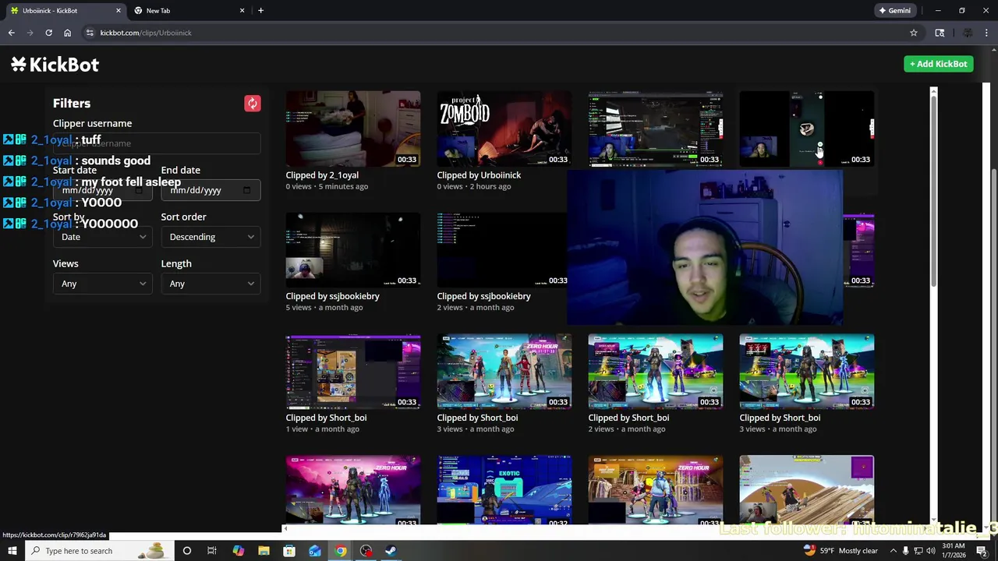Open Copilot icon on taskbar

[238, 551]
